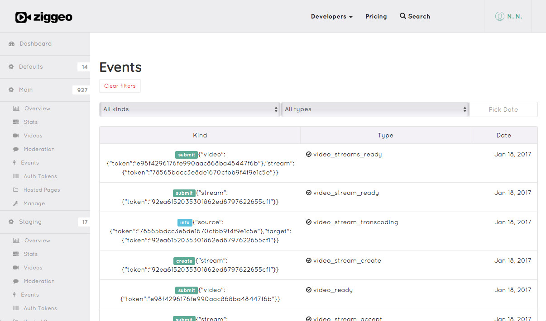Click the Dashboard gauge icon

click(x=12, y=44)
